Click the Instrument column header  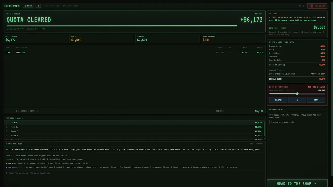[21, 47]
